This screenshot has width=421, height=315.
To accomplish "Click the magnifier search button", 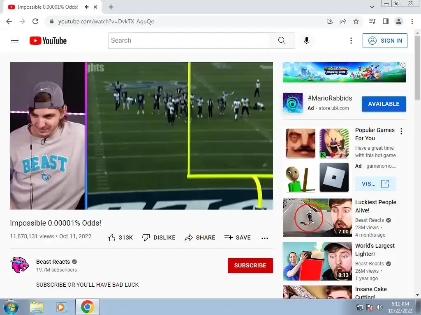I will point(282,41).
